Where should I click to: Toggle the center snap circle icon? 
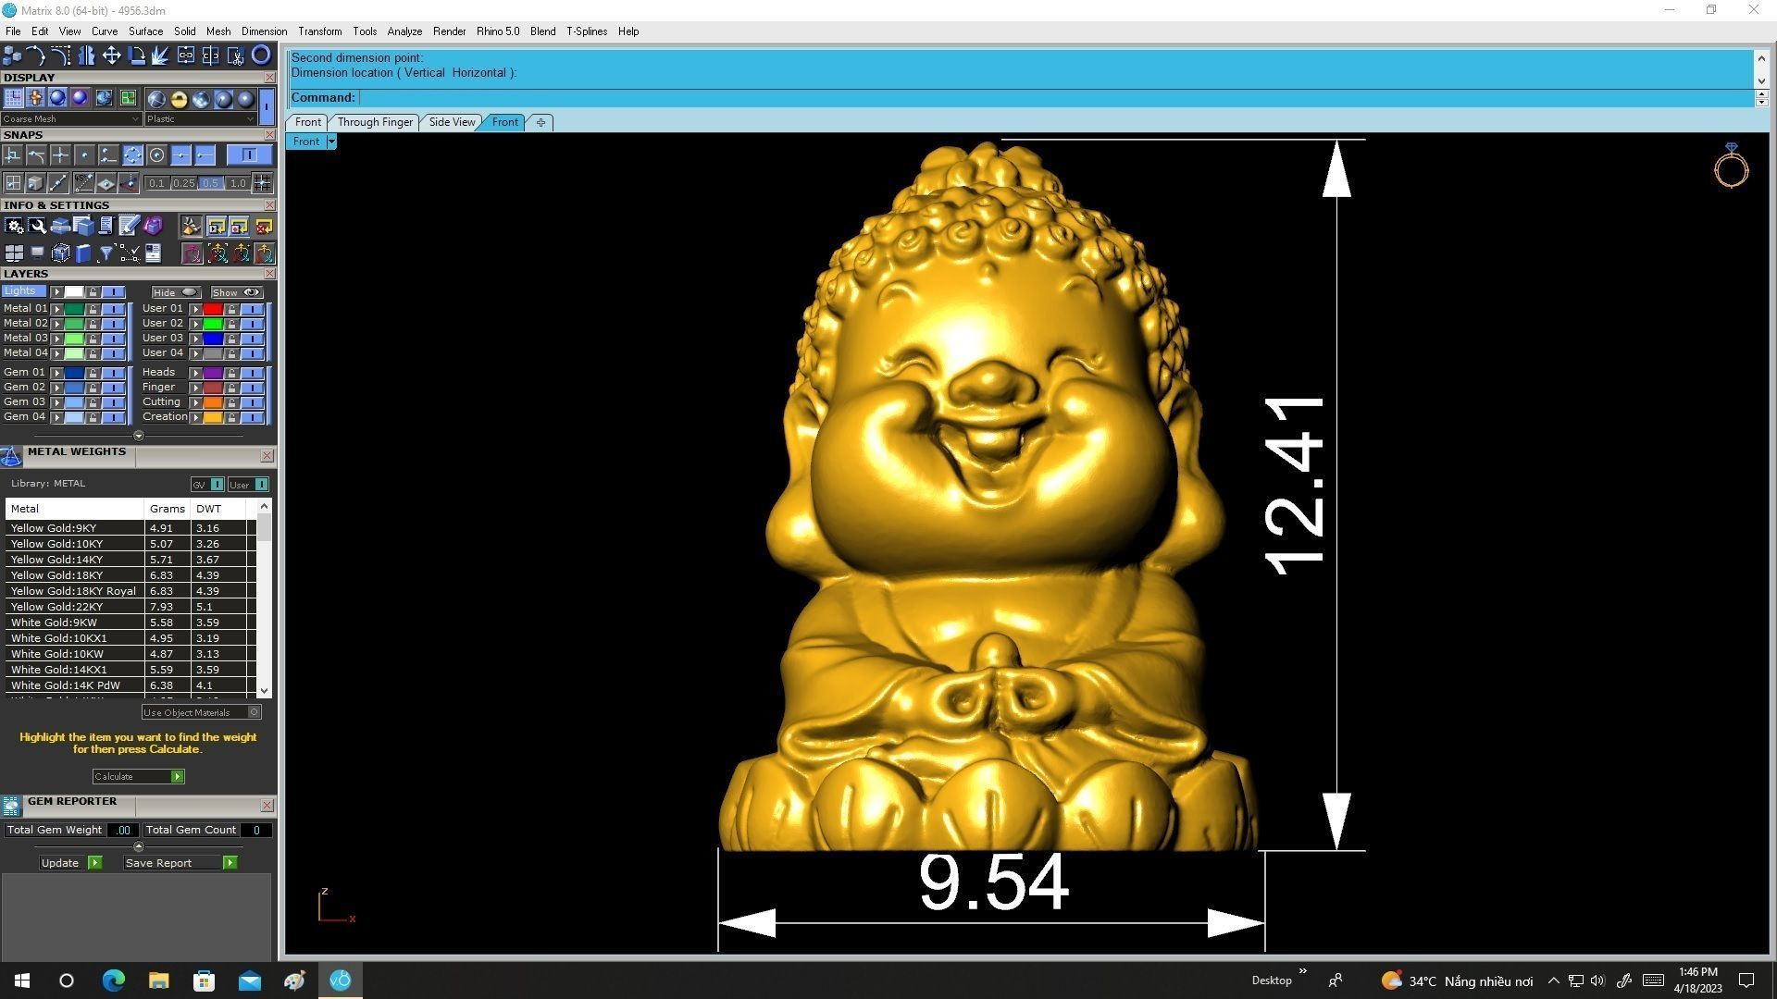(156, 155)
